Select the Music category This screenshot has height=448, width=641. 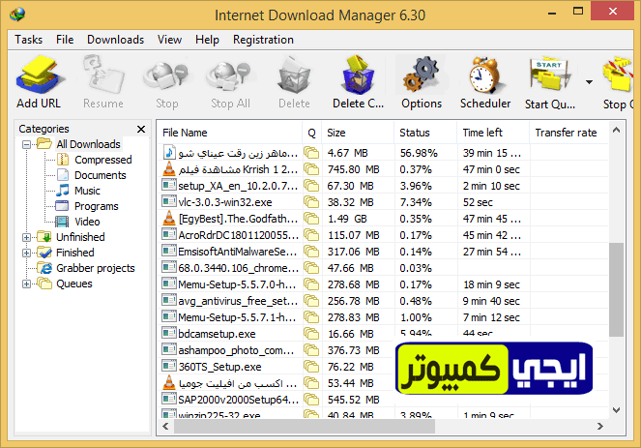pos(87,191)
